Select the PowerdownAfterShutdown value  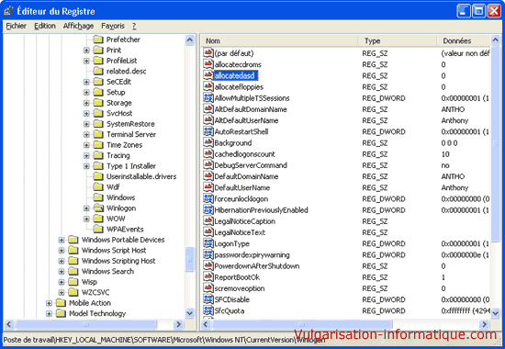[257, 266]
